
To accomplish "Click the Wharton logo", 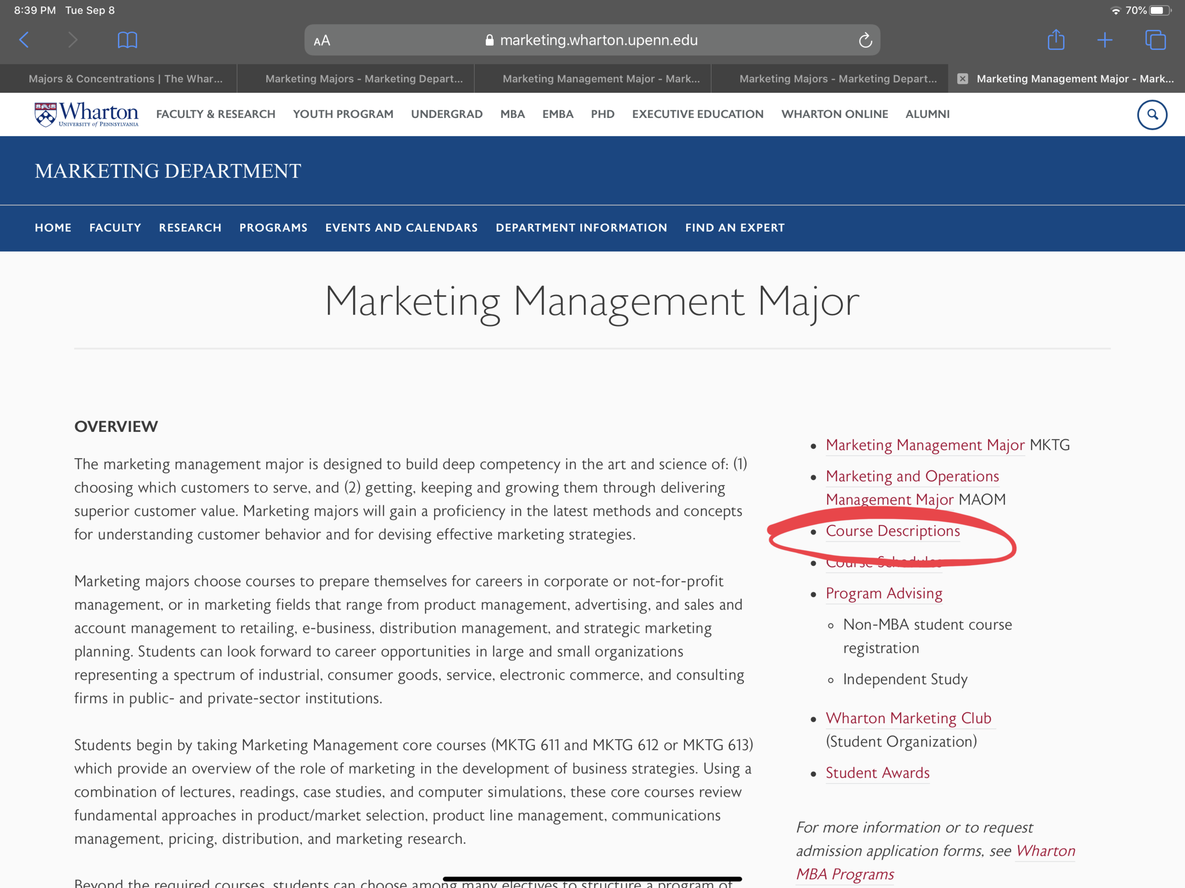I will 86,114.
